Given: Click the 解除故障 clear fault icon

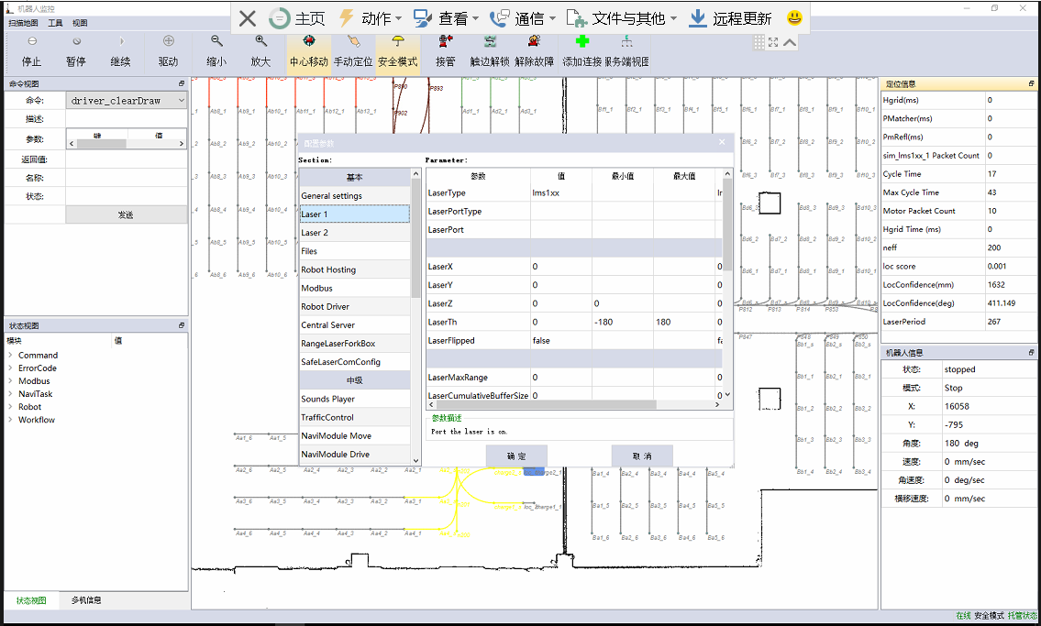Looking at the screenshot, I should pos(534,42).
